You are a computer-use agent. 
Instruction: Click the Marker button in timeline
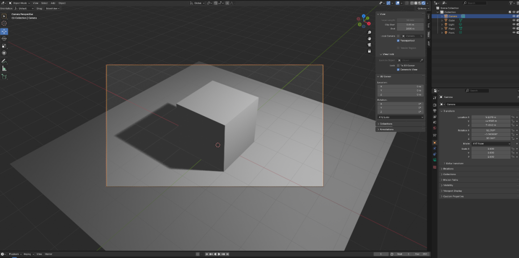[x=49, y=254]
